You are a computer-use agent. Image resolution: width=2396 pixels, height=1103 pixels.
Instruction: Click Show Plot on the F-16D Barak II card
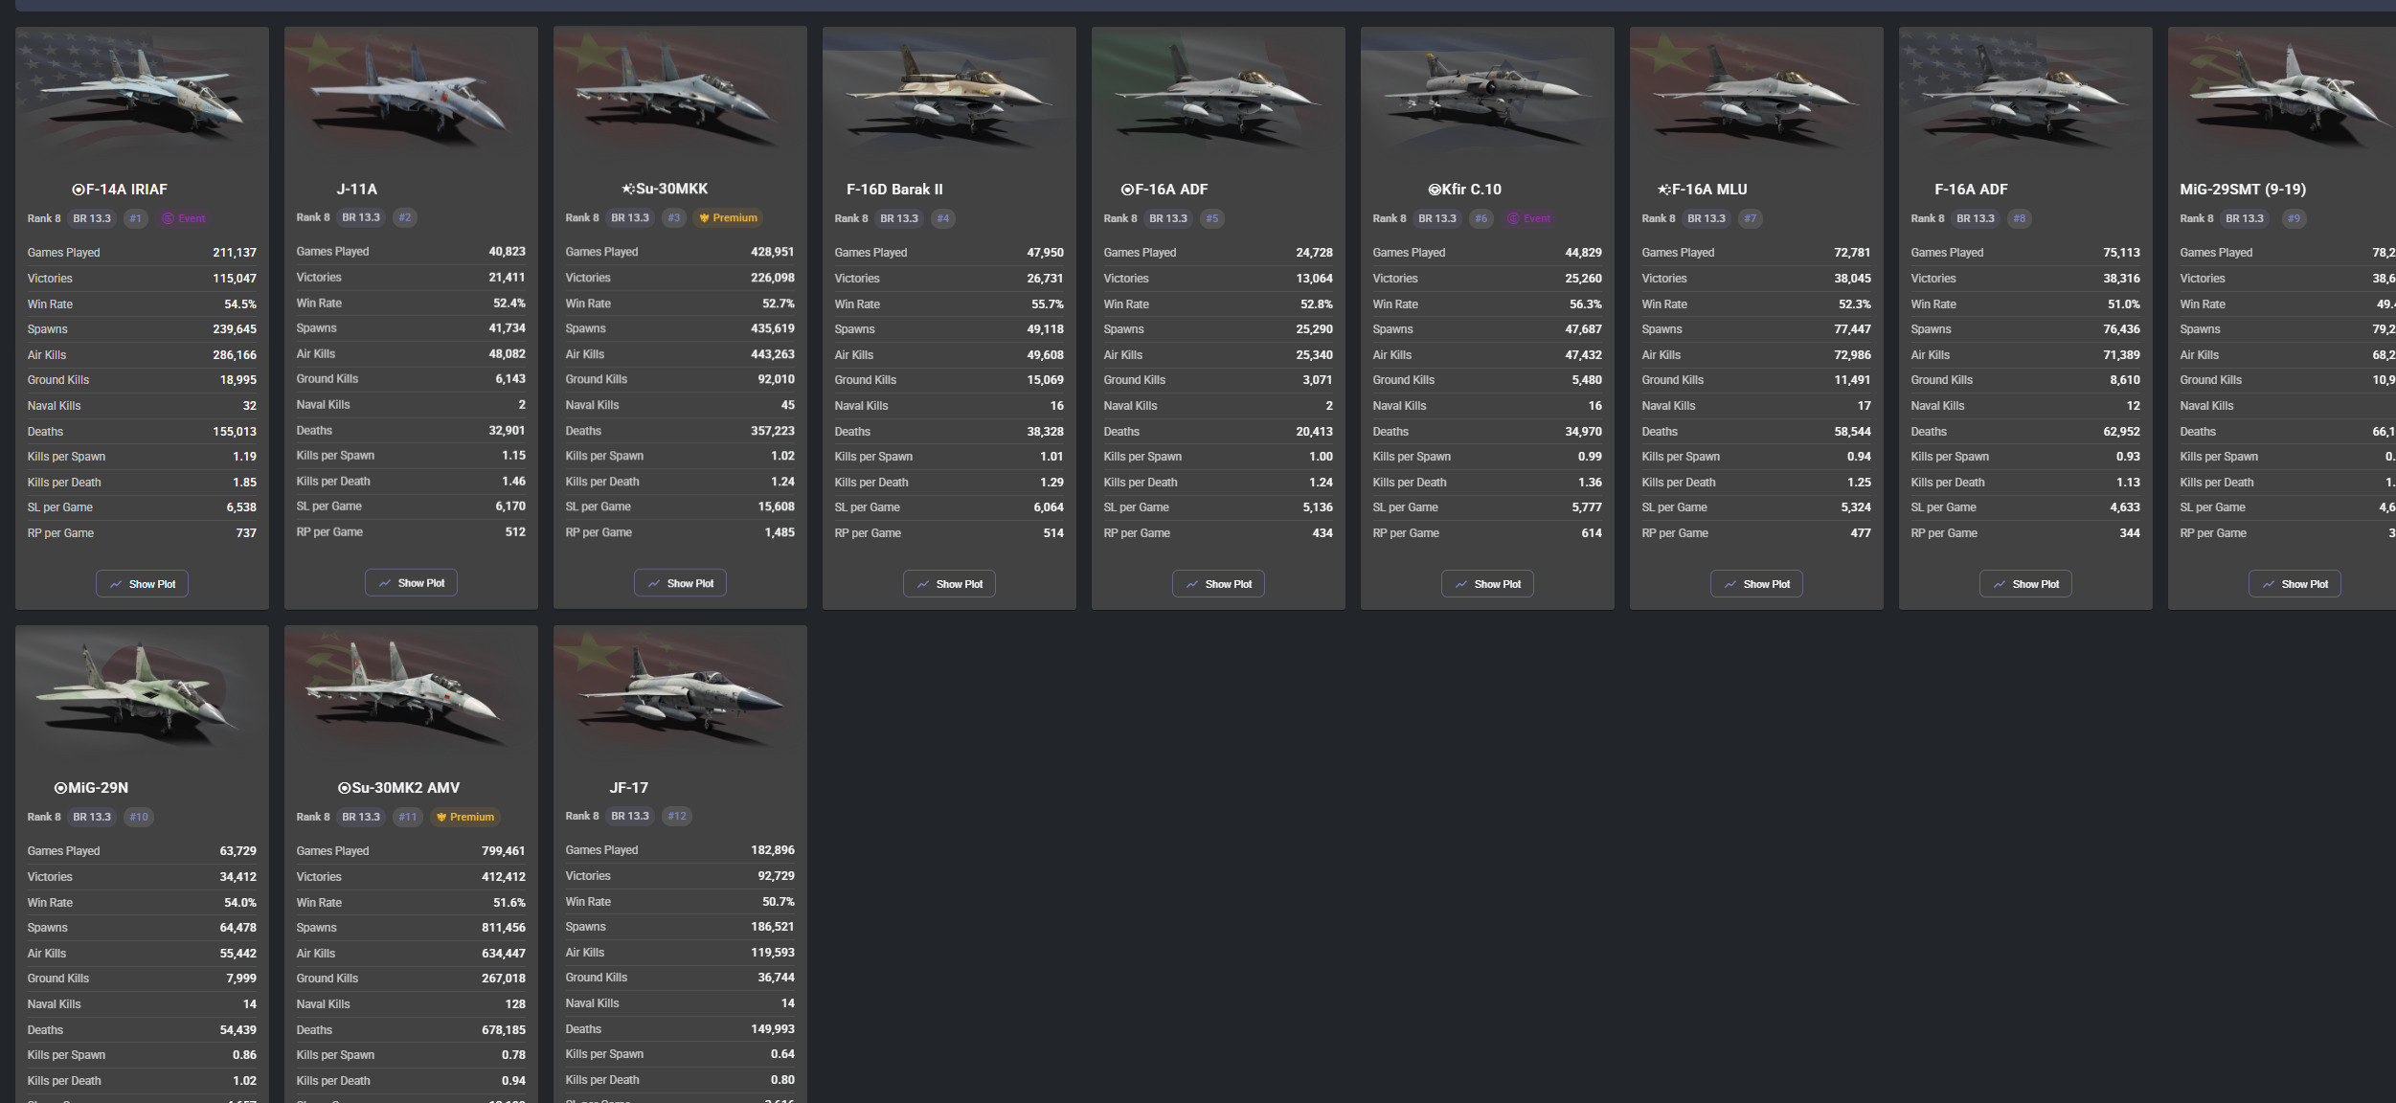[x=949, y=584]
